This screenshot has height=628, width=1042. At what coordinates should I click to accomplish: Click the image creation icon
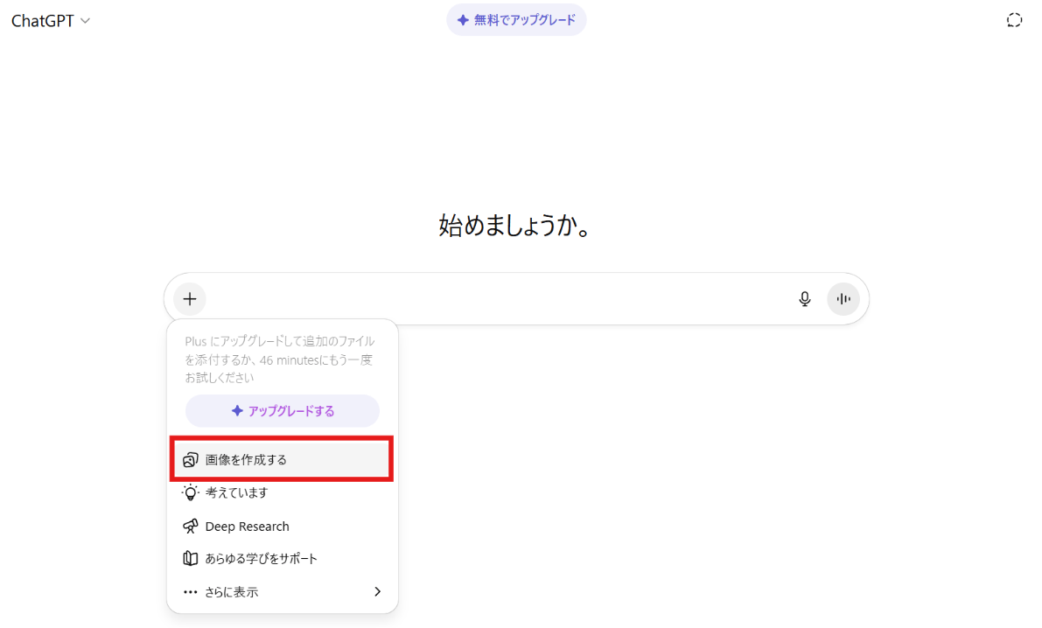[x=191, y=459]
